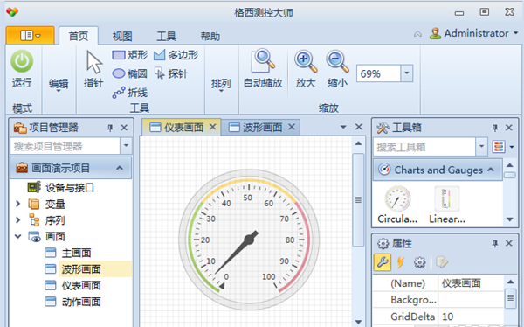
Task: Click the Auto Zoom (自动缩放) icon
Action: [263, 61]
